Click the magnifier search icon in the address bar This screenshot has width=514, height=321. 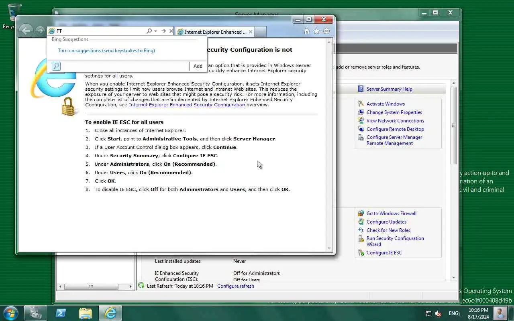[149, 31]
